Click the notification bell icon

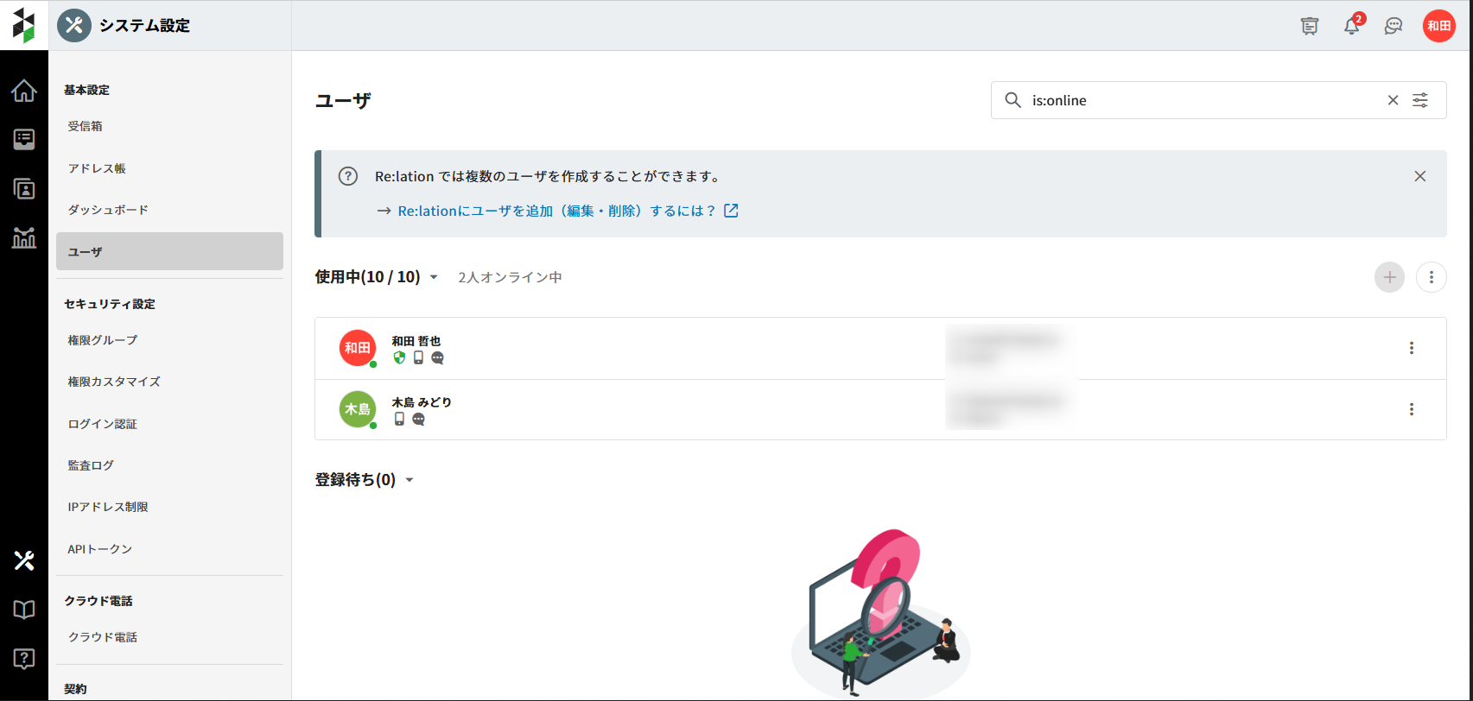click(1351, 26)
